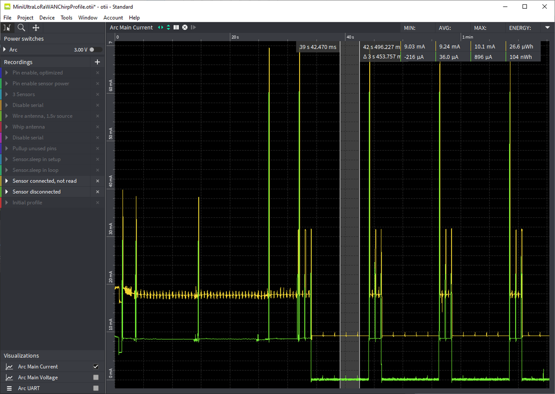Expand the 'Sensor disconnected' recording

click(x=7, y=192)
